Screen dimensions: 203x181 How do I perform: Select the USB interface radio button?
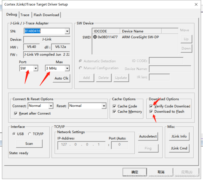14,134
